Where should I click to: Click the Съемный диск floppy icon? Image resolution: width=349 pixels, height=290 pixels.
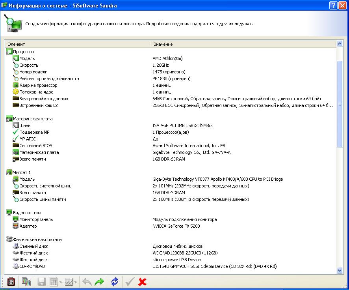pos(15,246)
